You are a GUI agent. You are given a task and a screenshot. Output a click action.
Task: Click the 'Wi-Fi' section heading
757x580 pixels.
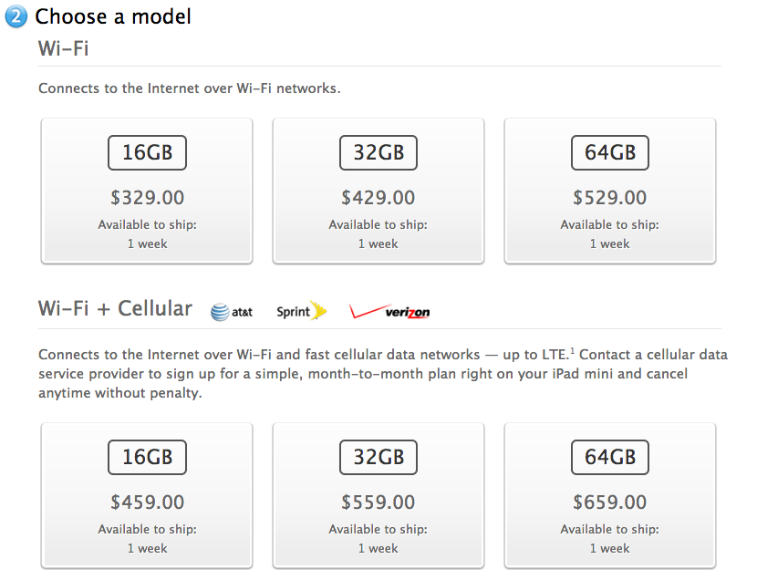pos(64,49)
